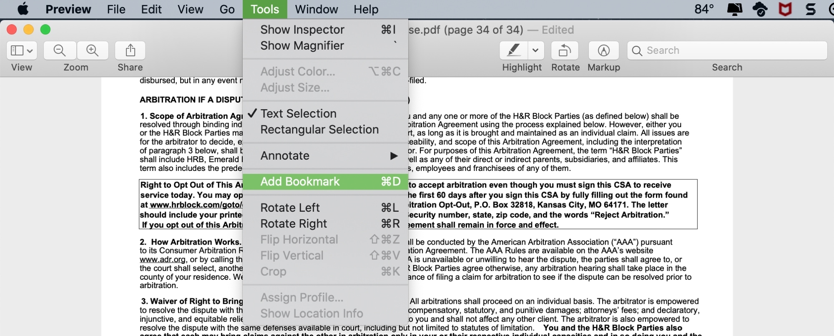The image size is (834, 336).
Task: Open the www.hrblock.com/goto link
Action: coord(196,205)
